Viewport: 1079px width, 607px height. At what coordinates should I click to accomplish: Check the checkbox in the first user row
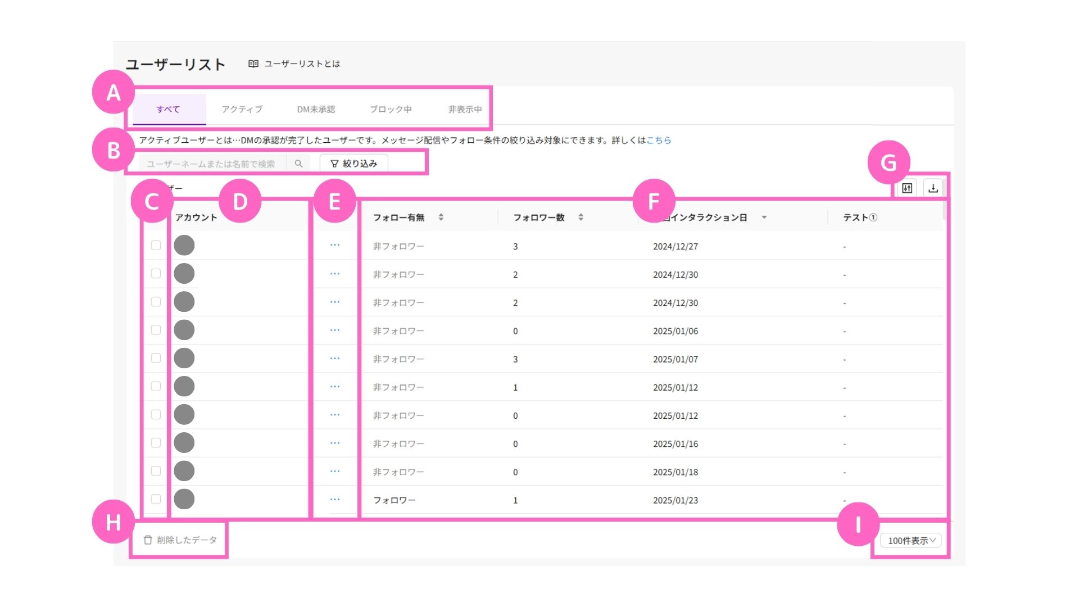[x=156, y=245]
